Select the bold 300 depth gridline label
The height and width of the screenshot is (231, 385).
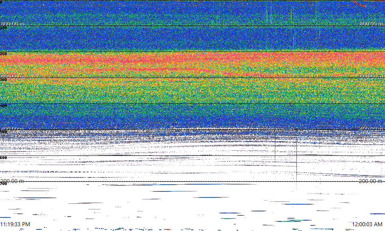coord(4,80)
